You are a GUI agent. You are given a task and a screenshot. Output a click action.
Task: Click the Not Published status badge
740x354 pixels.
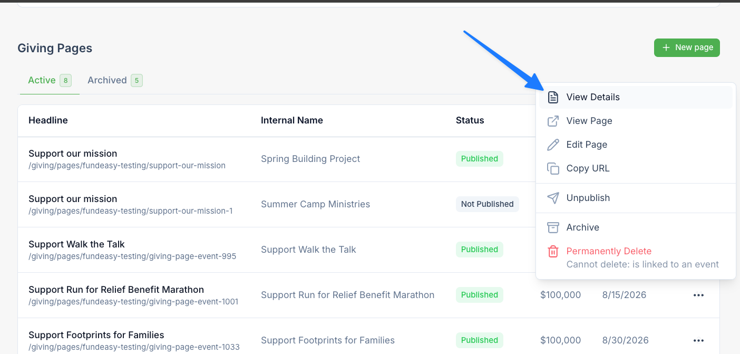tap(488, 204)
